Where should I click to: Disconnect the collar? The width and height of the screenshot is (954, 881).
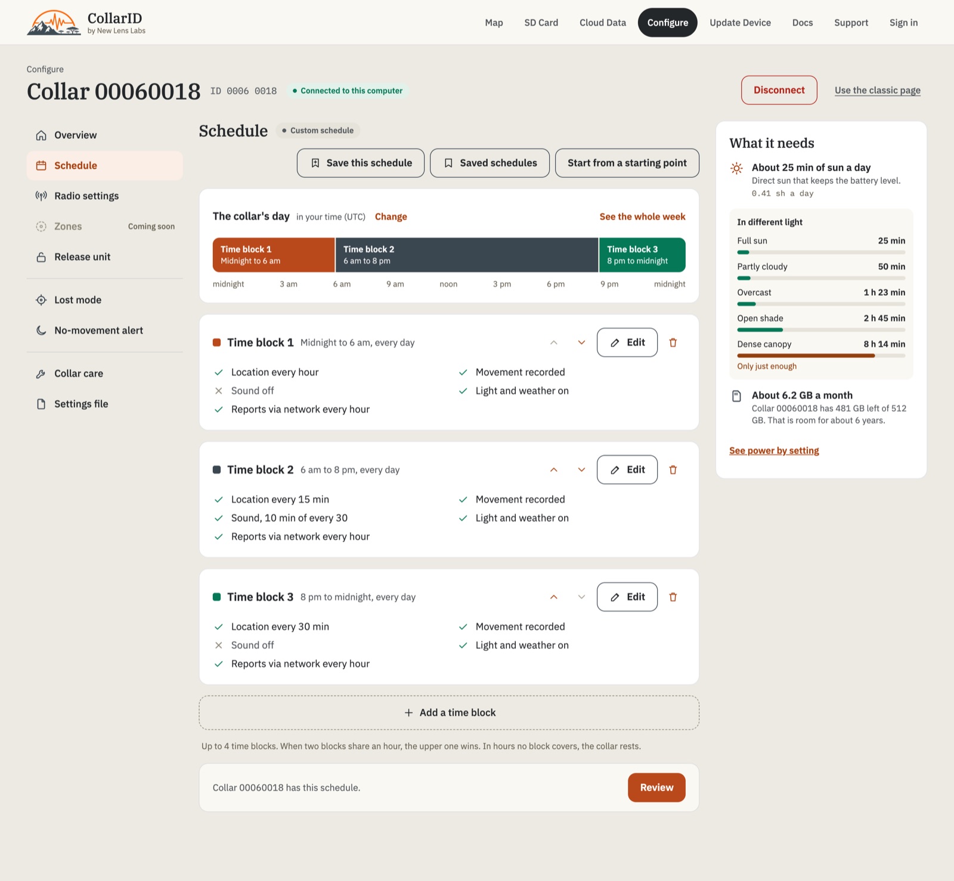click(x=779, y=90)
